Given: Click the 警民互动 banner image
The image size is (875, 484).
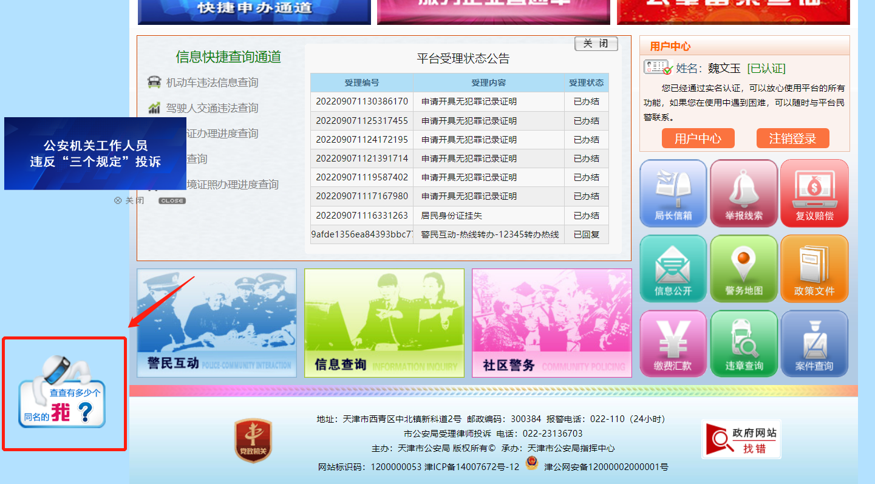Looking at the screenshot, I should coord(217,323).
